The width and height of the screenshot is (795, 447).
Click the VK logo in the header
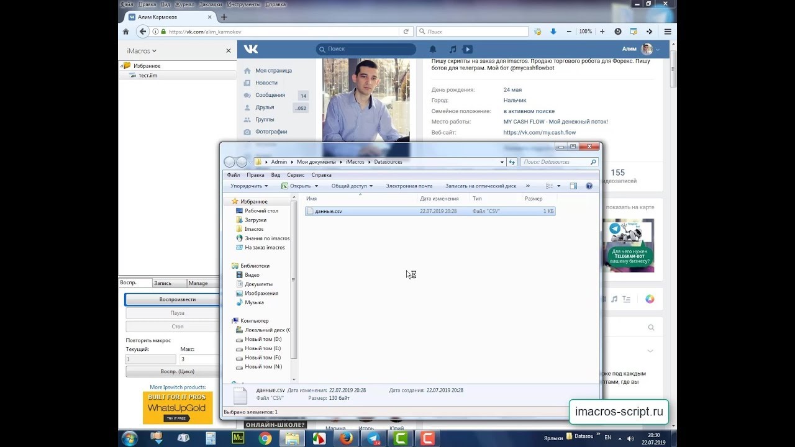coord(251,49)
